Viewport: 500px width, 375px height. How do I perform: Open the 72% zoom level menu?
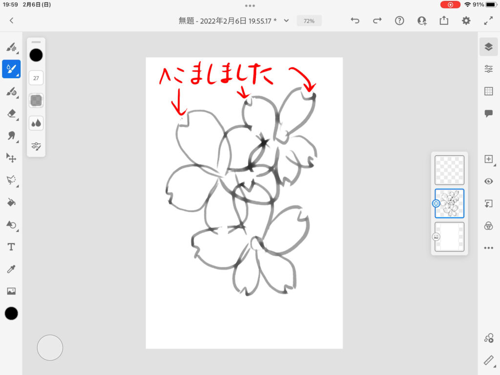click(309, 21)
